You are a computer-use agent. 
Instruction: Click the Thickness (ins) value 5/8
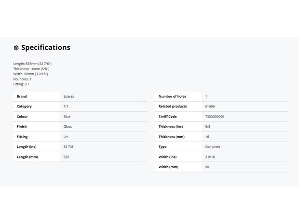coord(208,127)
